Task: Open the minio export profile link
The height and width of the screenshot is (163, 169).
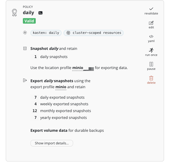Action: [x=61, y=87]
